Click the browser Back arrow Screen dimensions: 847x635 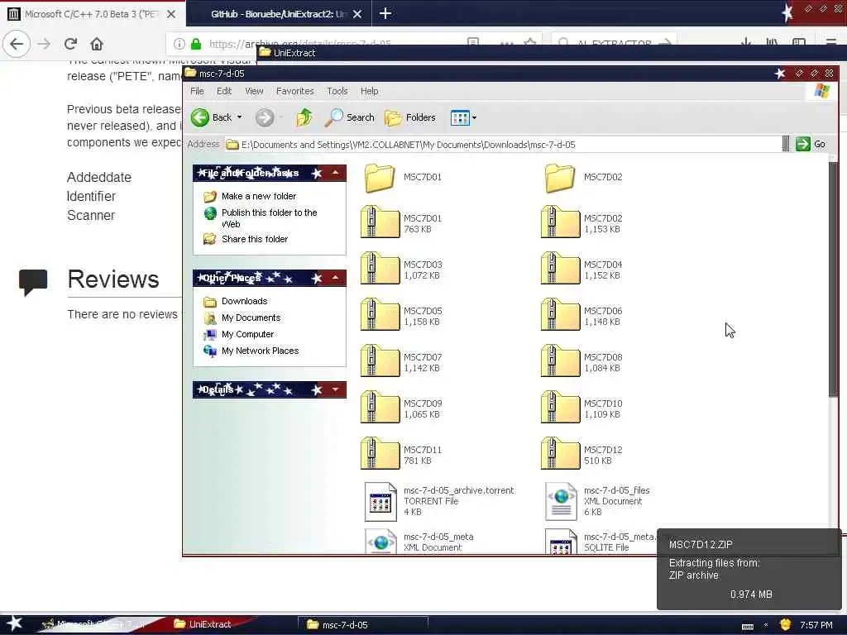click(x=17, y=44)
